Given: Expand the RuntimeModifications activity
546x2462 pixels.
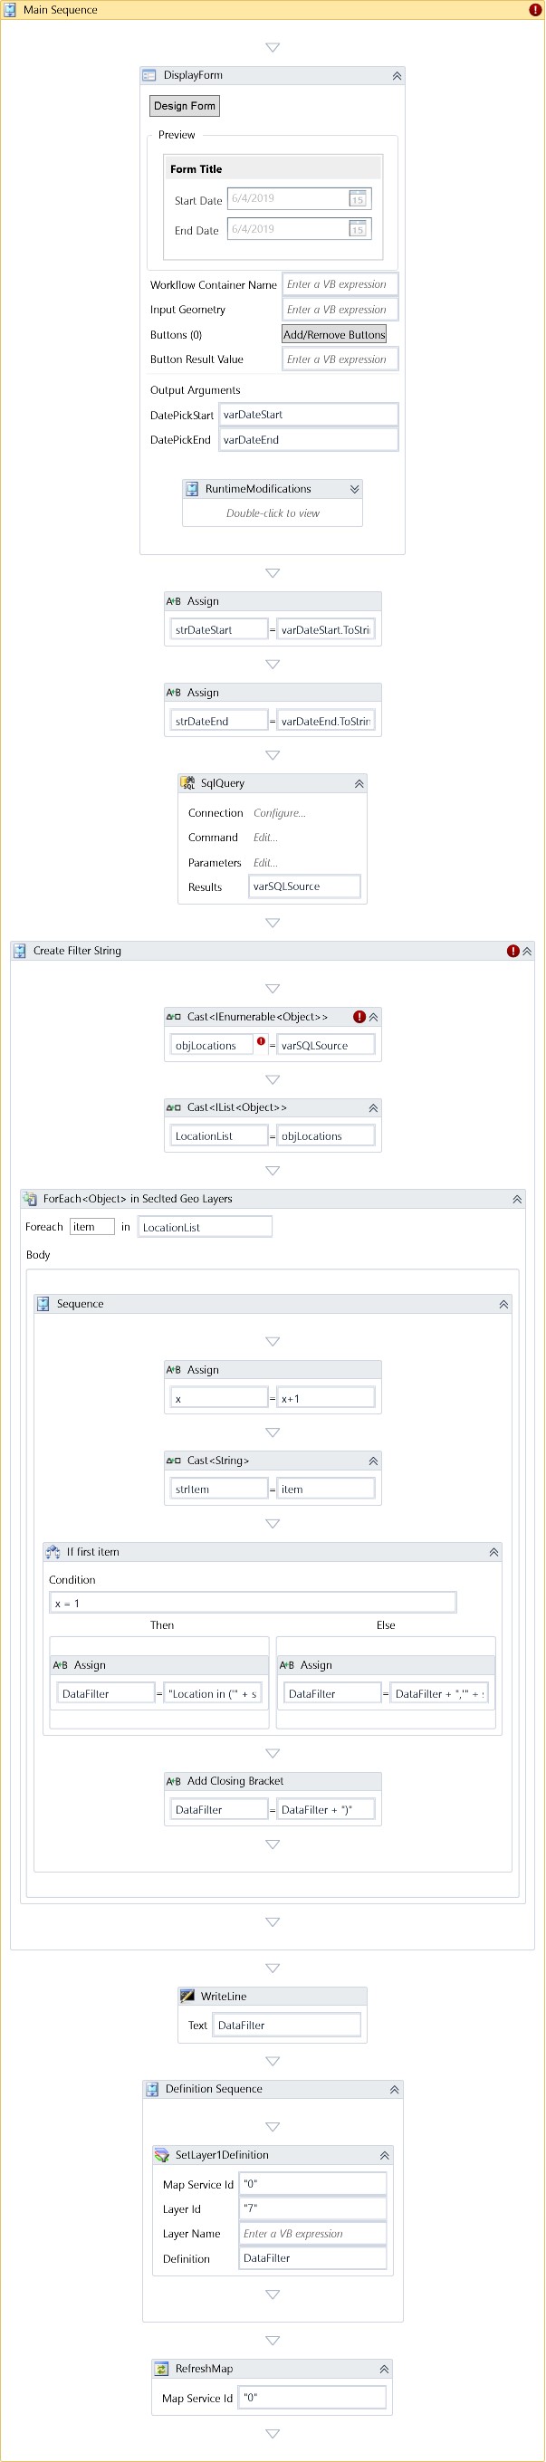Looking at the screenshot, I should tap(355, 488).
